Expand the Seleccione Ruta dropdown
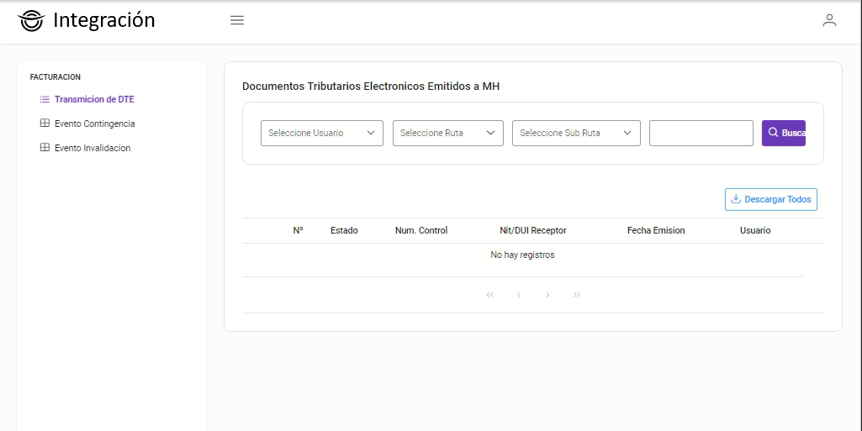Screen dimensions: 862x431 [x=447, y=133]
